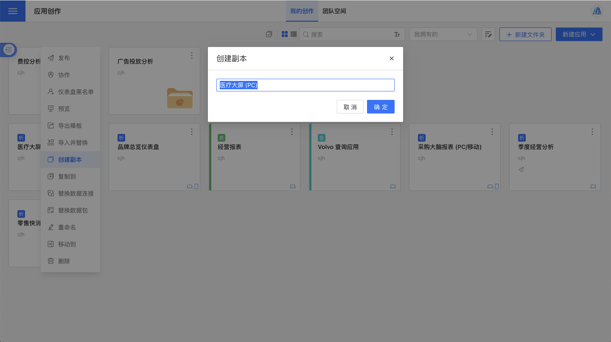The height and width of the screenshot is (342, 611).
Task: Click the 取消 button
Action: pyautogui.click(x=350, y=107)
